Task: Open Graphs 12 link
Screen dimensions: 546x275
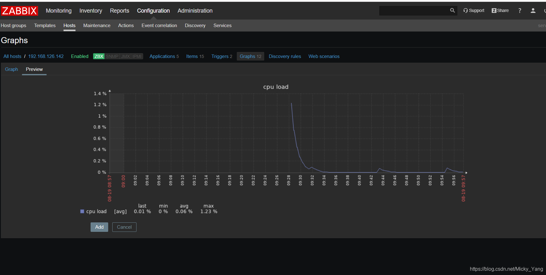Action: 250,56
